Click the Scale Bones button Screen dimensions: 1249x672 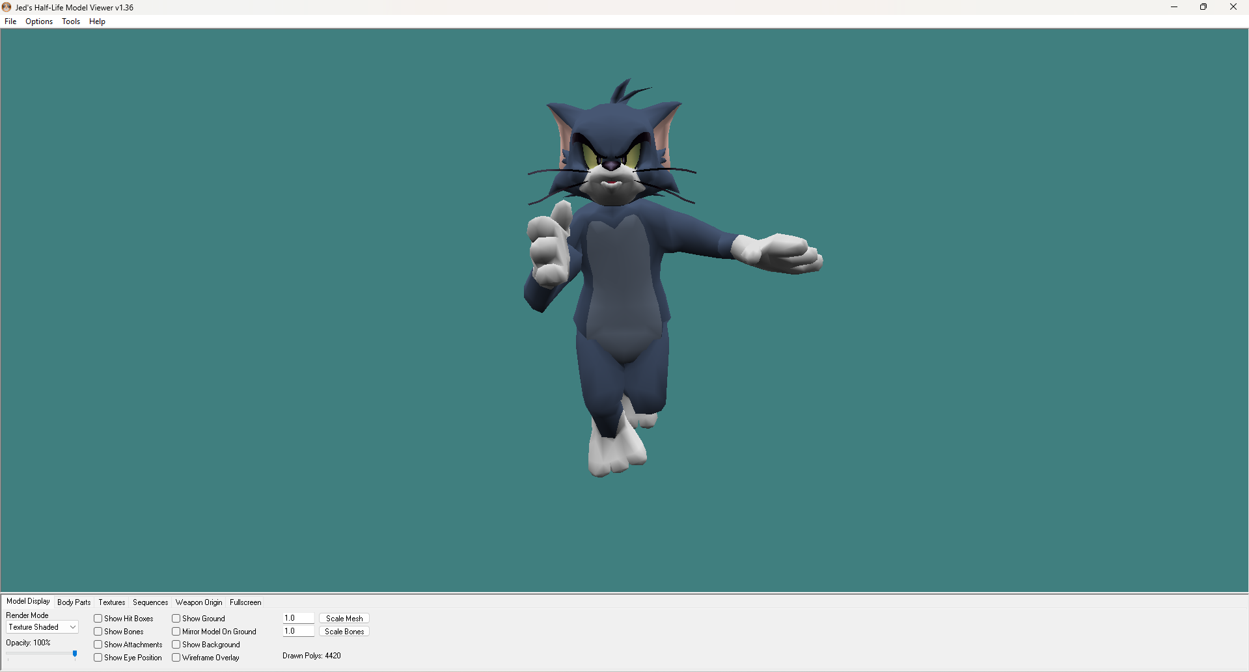pos(344,632)
